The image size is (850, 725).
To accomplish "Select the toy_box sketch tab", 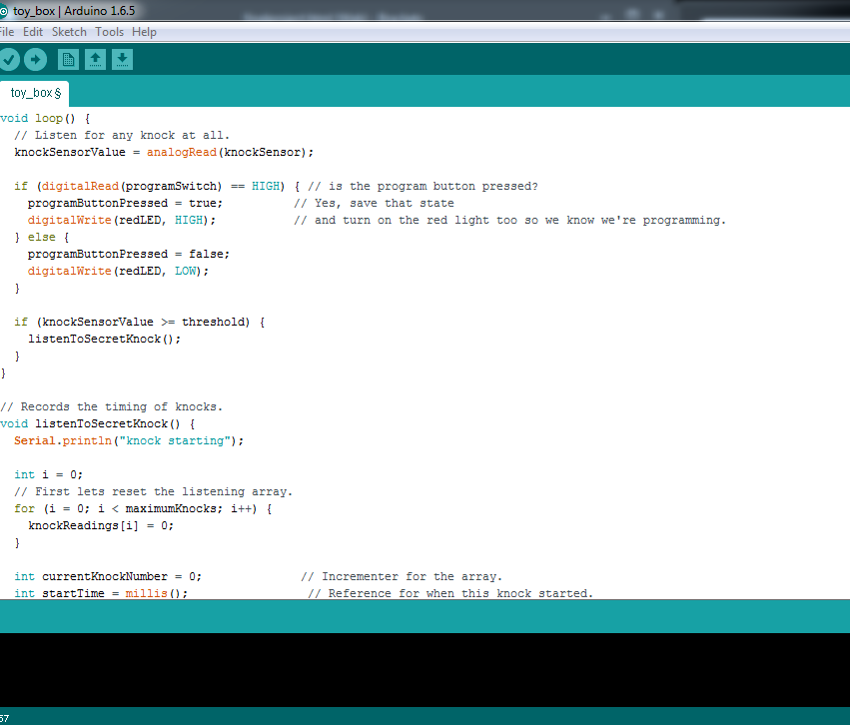I will (35, 93).
